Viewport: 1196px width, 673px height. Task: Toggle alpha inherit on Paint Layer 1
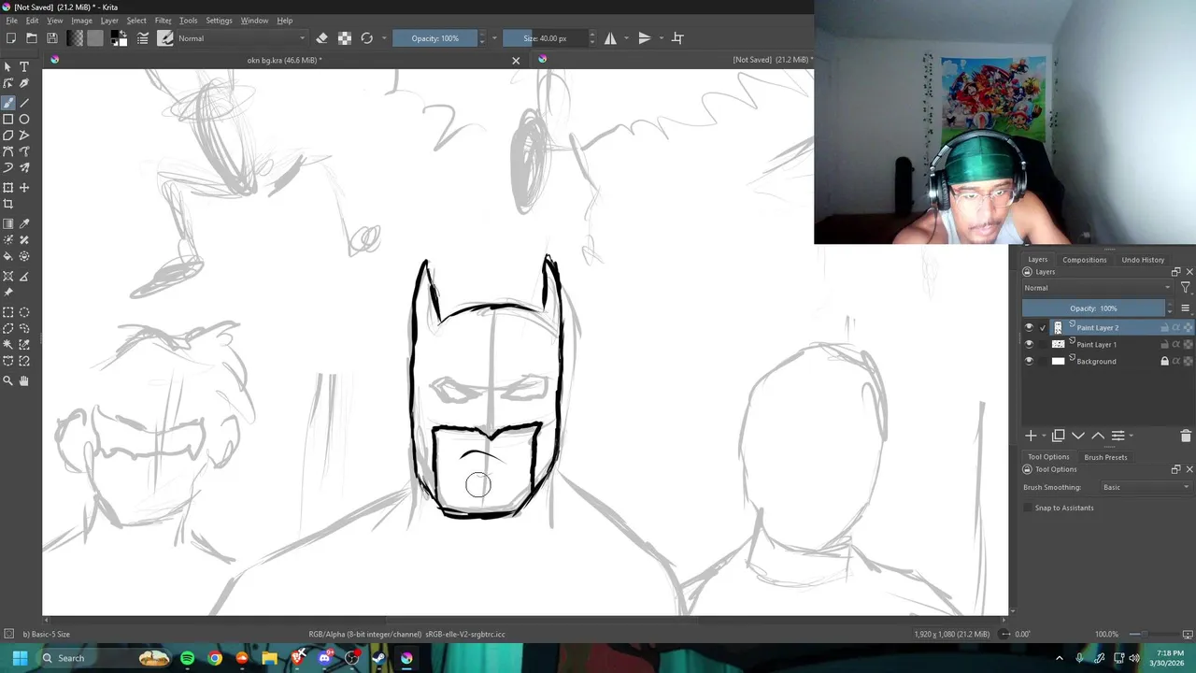click(1176, 345)
